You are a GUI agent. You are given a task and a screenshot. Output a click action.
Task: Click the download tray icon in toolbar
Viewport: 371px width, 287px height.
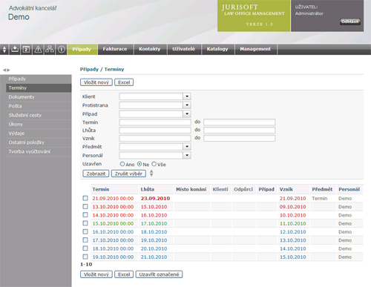click(x=15, y=49)
